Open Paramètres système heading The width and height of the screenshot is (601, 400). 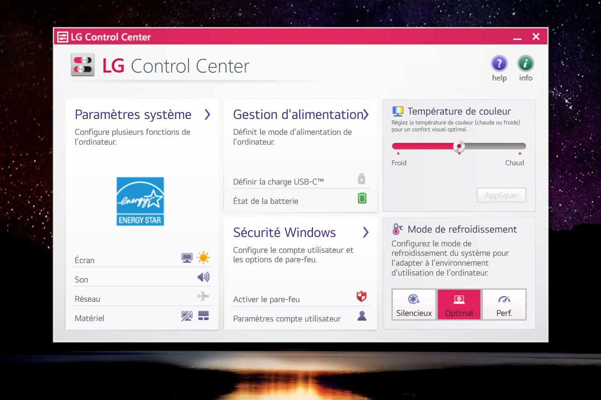[133, 115]
